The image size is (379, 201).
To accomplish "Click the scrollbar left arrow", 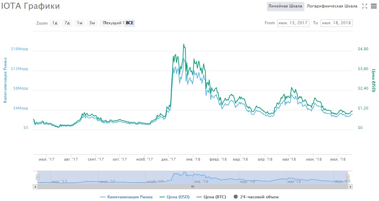I will click(x=35, y=187).
